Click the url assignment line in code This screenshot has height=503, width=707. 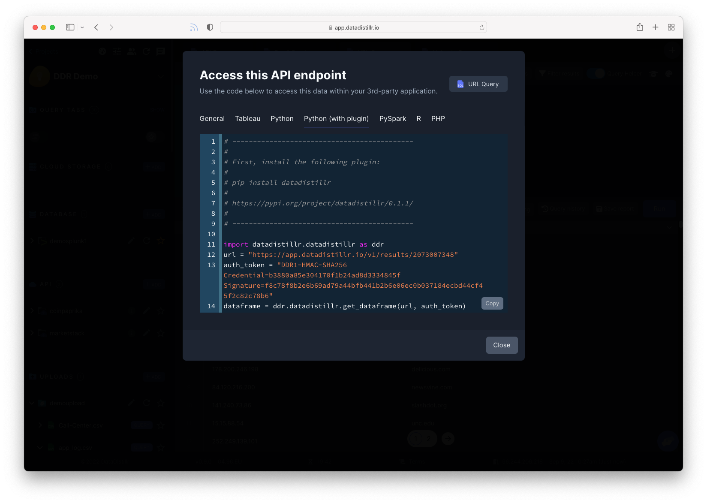(x=340, y=255)
